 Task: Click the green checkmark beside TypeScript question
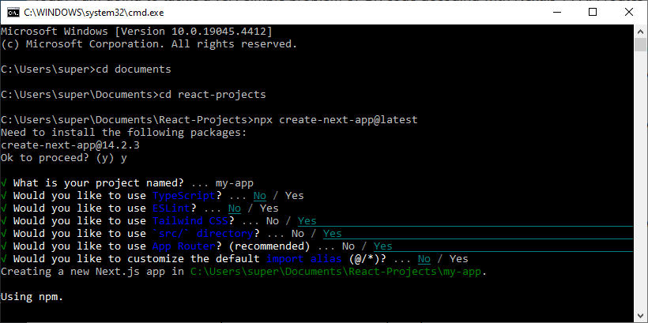4,195
